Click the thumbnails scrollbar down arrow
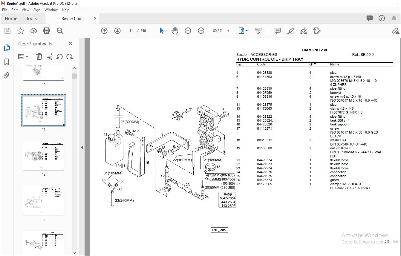This screenshot has width=401, height=256. tap(75, 253)
